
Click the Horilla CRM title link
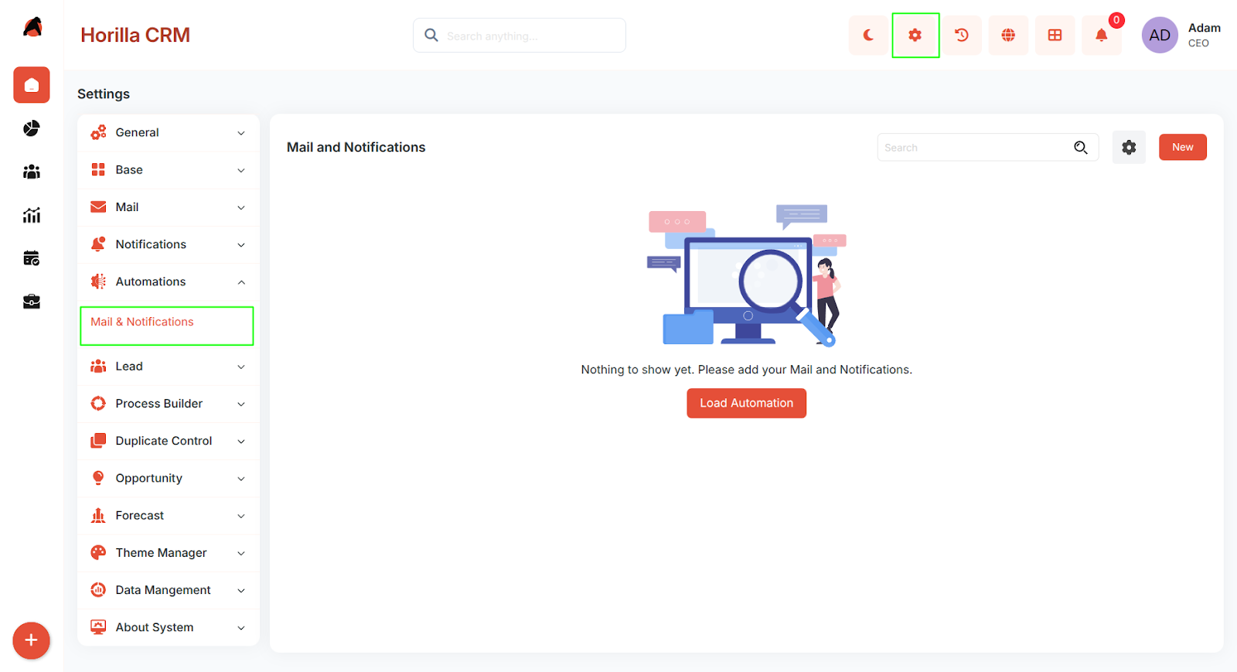[x=135, y=35]
